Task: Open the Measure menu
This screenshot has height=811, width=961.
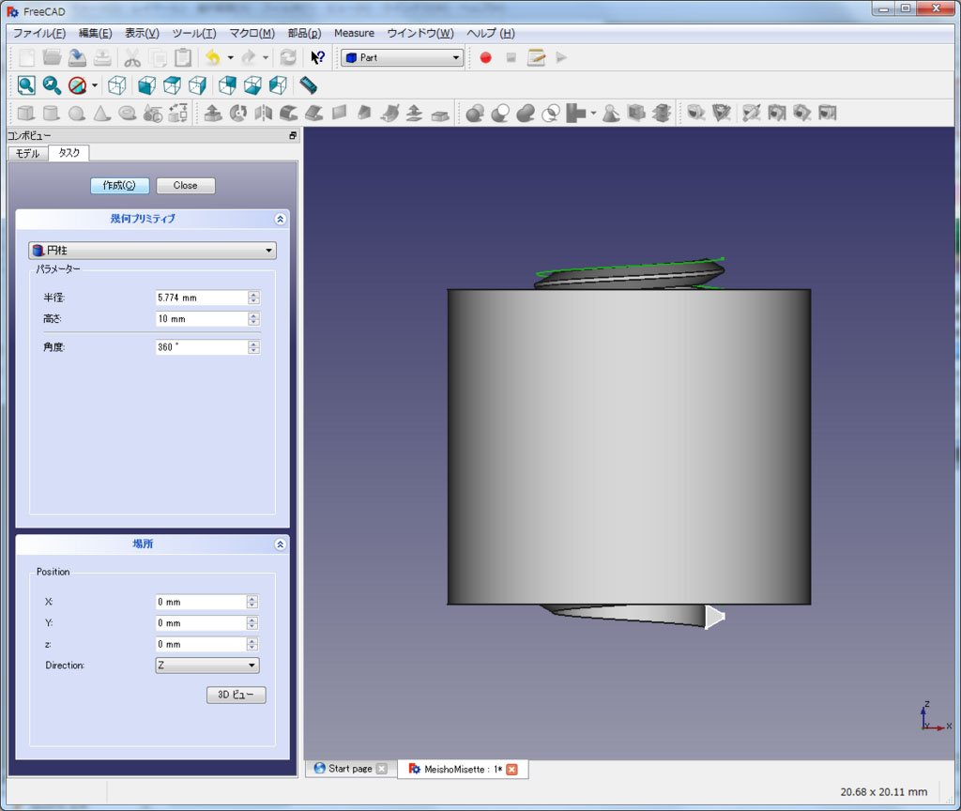Action: click(x=354, y=33)
